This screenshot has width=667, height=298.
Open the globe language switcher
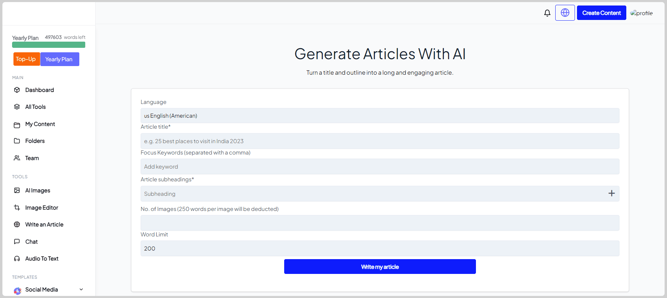(565, 13)
